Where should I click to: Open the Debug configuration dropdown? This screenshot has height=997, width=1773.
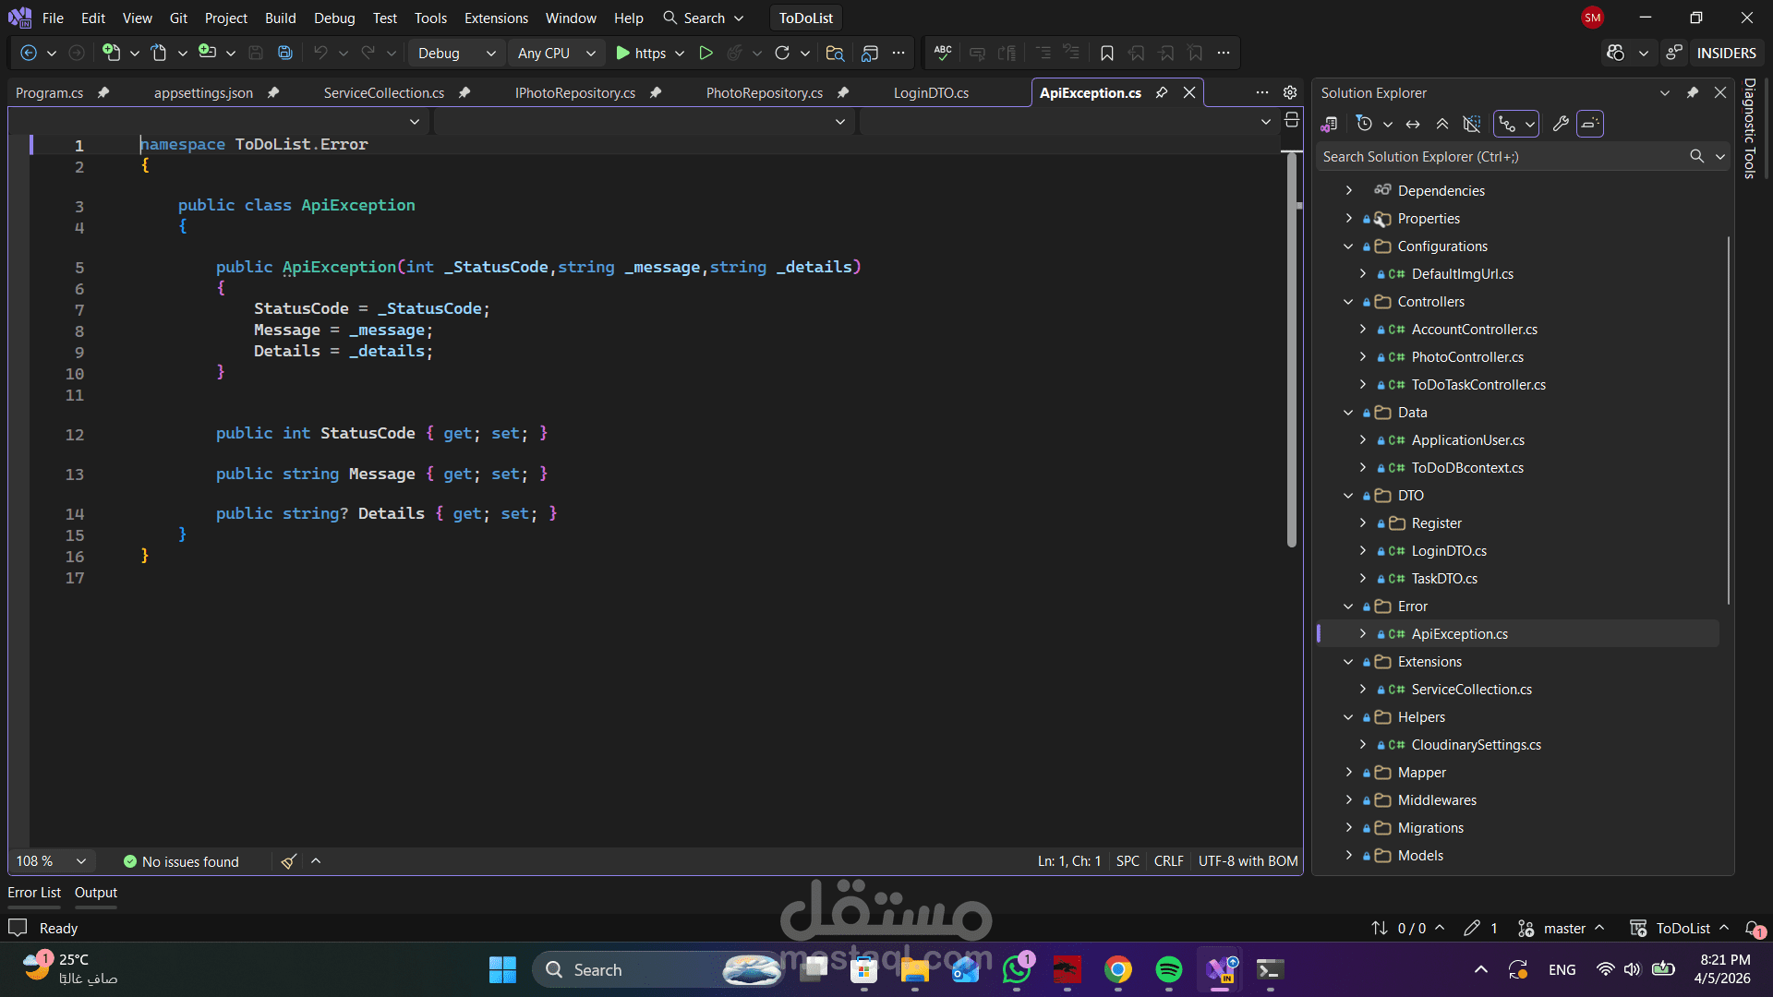click(457, 54)
